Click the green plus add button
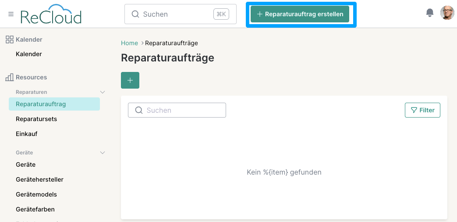 [x=130, y=80]
